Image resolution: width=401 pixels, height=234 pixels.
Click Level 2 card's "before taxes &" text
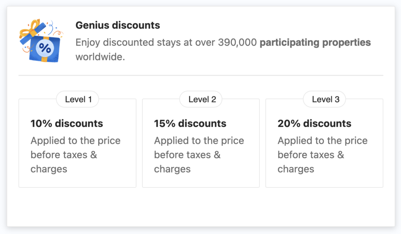click(x=187, y=155)
